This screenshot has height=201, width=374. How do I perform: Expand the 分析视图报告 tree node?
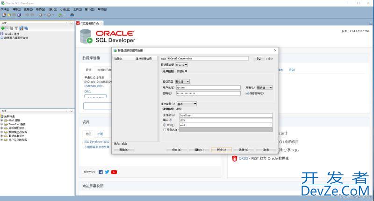2,128
